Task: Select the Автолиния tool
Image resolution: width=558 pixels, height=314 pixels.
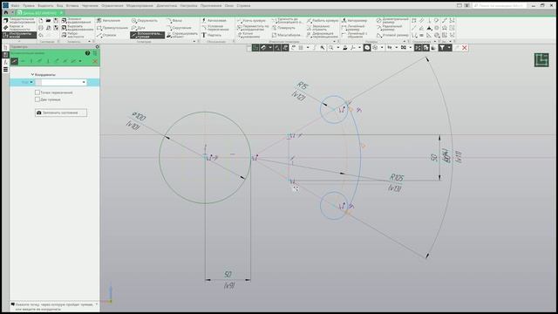Action: coord(108,21)
